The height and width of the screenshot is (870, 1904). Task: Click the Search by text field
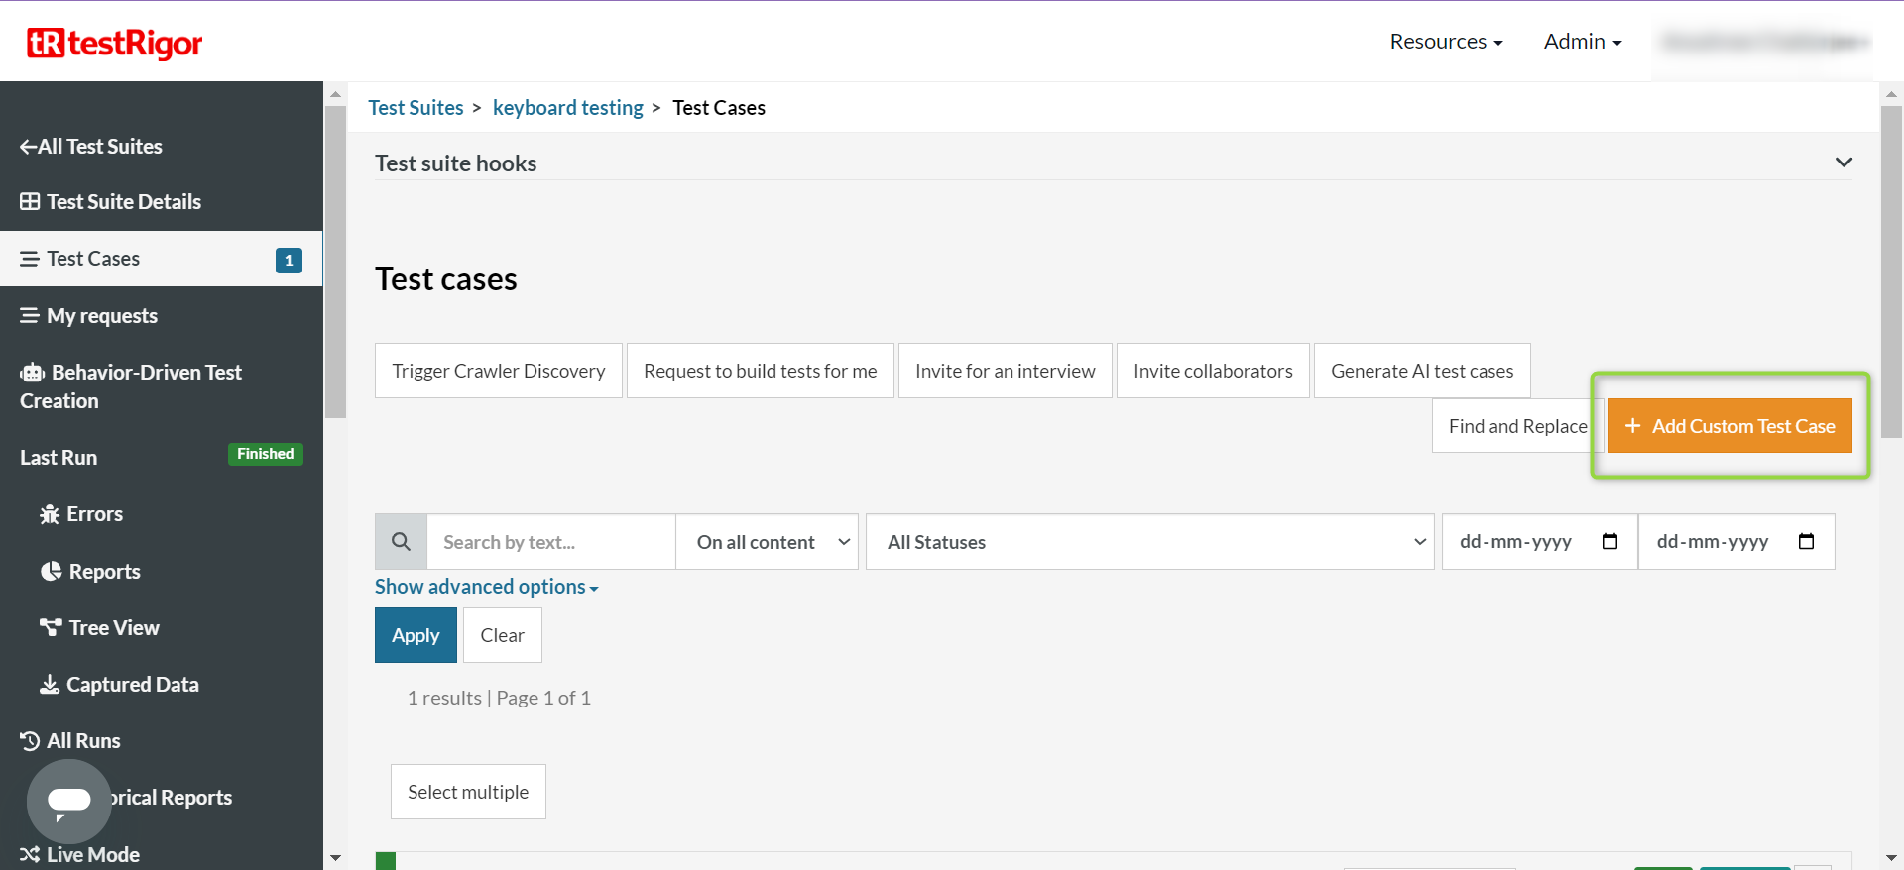[x=550, y=542]
